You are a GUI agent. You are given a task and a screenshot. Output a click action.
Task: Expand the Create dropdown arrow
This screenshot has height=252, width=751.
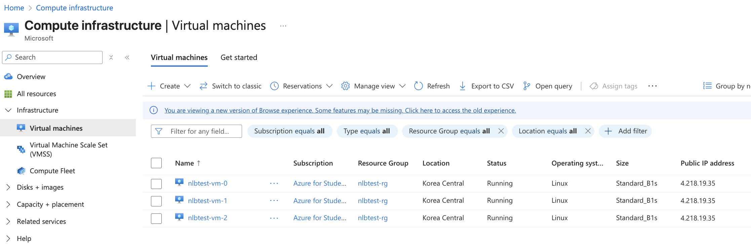click(x=188, y=86)
